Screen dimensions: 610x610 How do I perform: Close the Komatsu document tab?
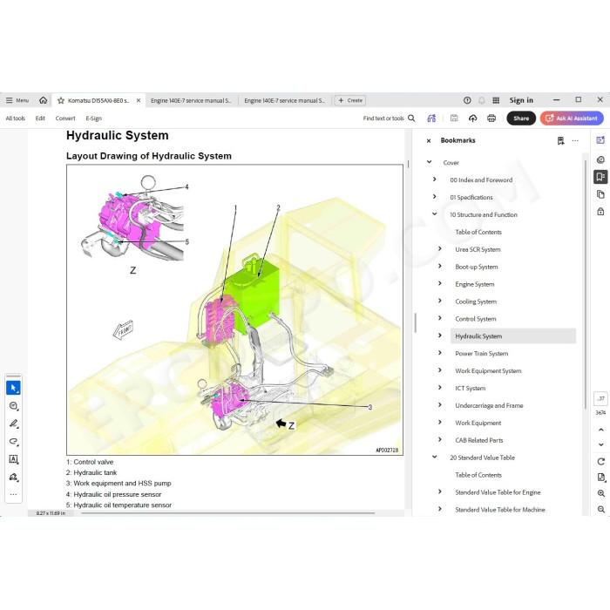(138, 100)
